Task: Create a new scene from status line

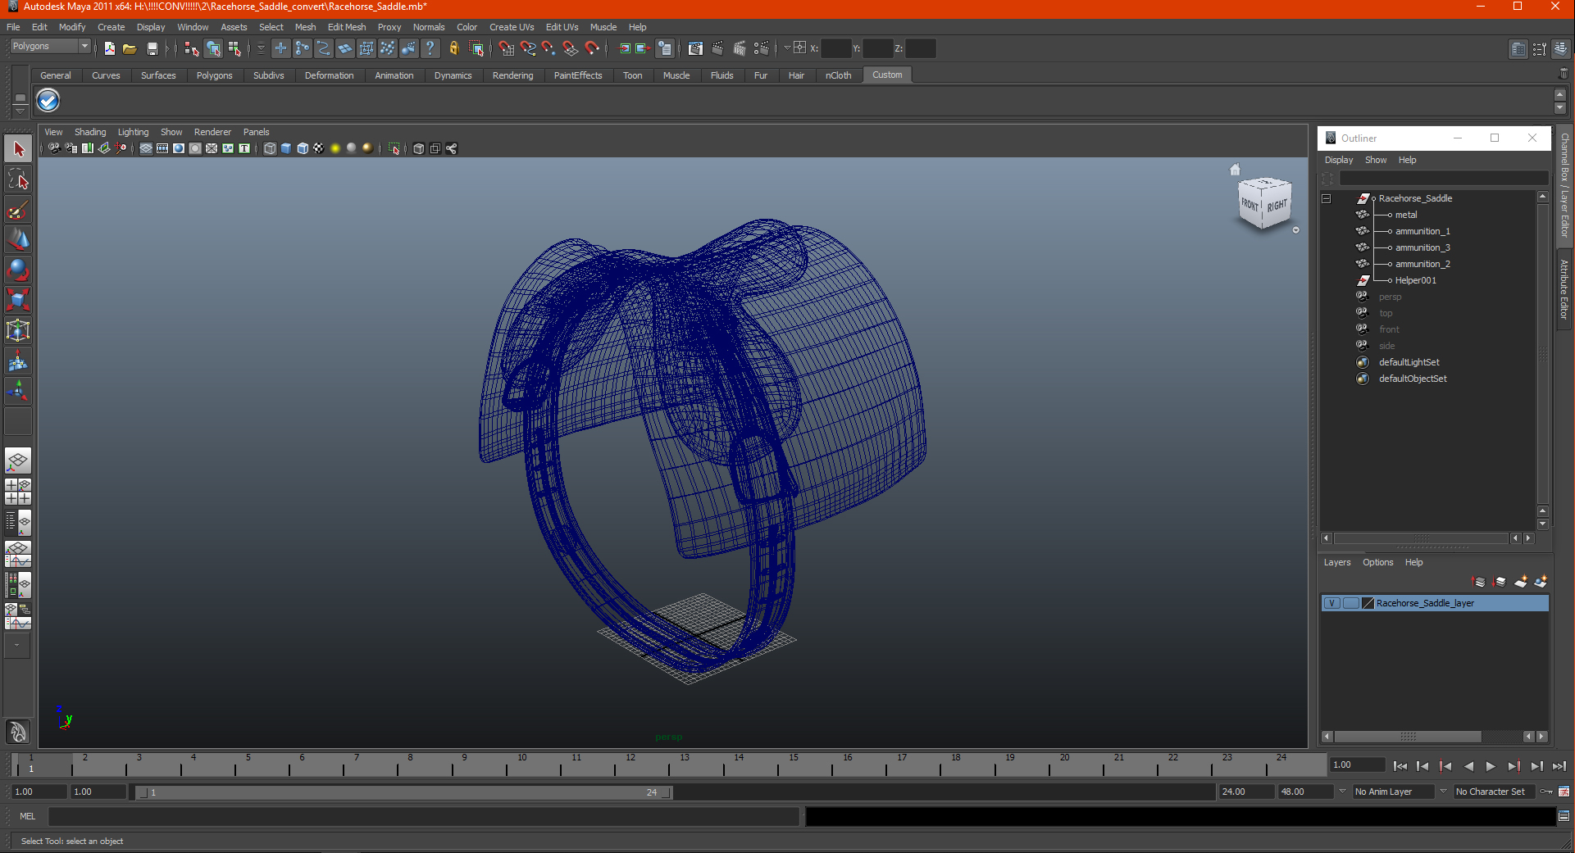Action: (x=109, y=48)
